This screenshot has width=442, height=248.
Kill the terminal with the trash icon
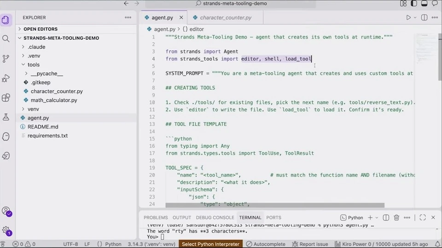point(396,218)
